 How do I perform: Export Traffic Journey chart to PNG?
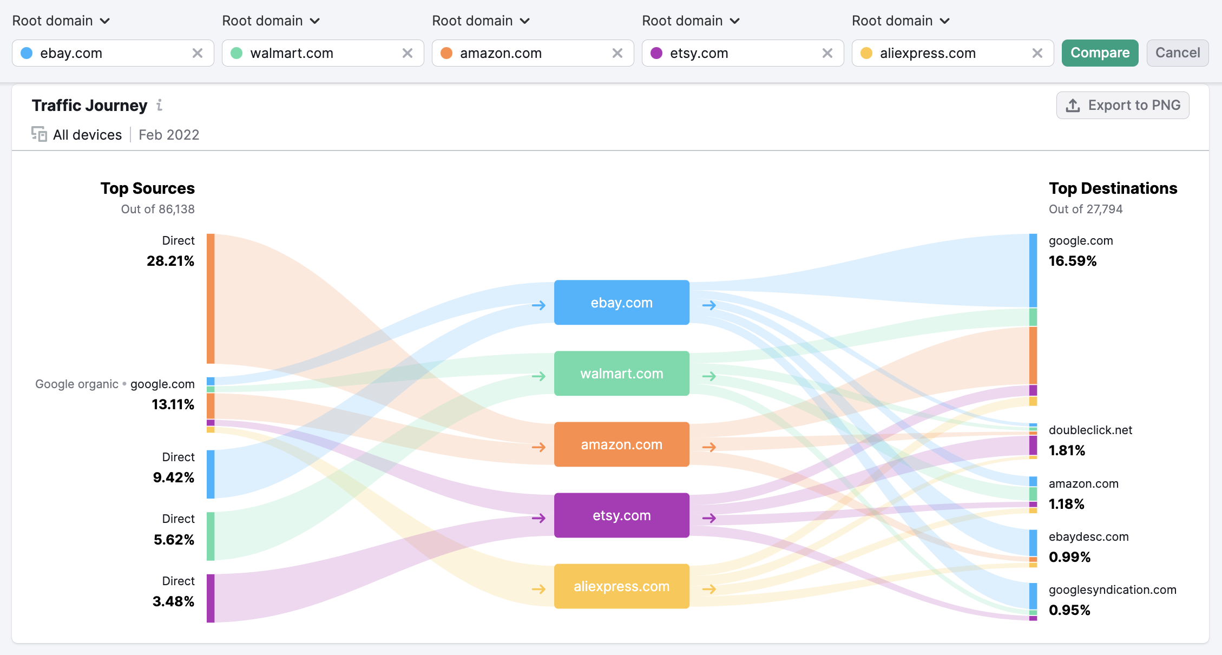pos(1122,105)
